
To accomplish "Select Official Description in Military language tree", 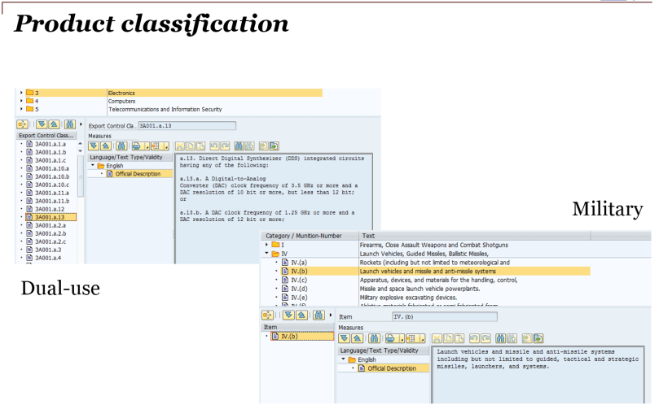I will (x=392, y=368).
